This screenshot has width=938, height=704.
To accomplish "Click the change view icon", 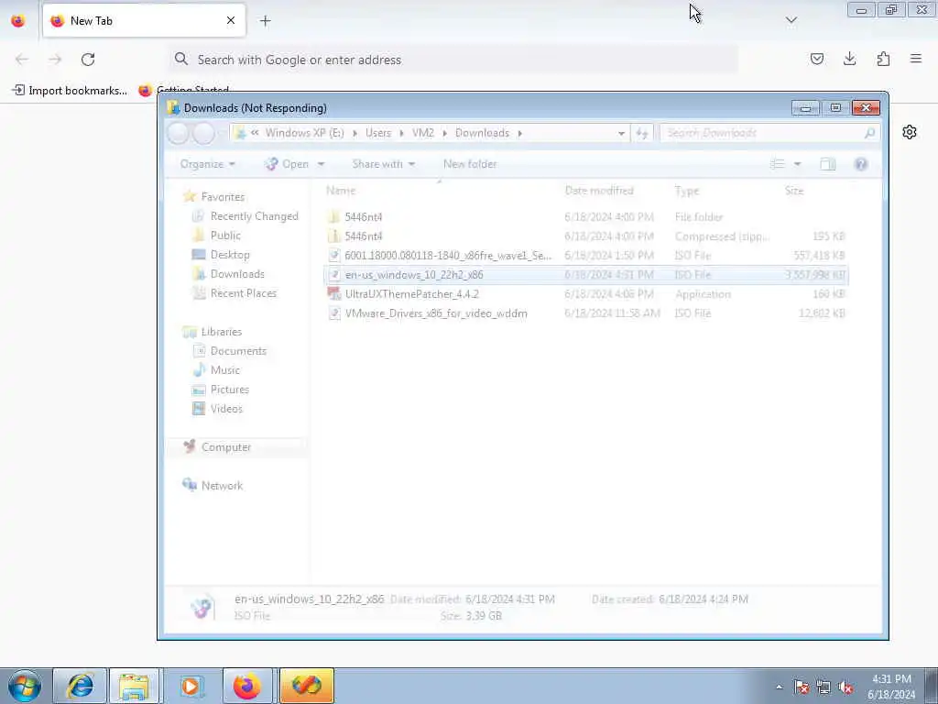I will (777, 164).
